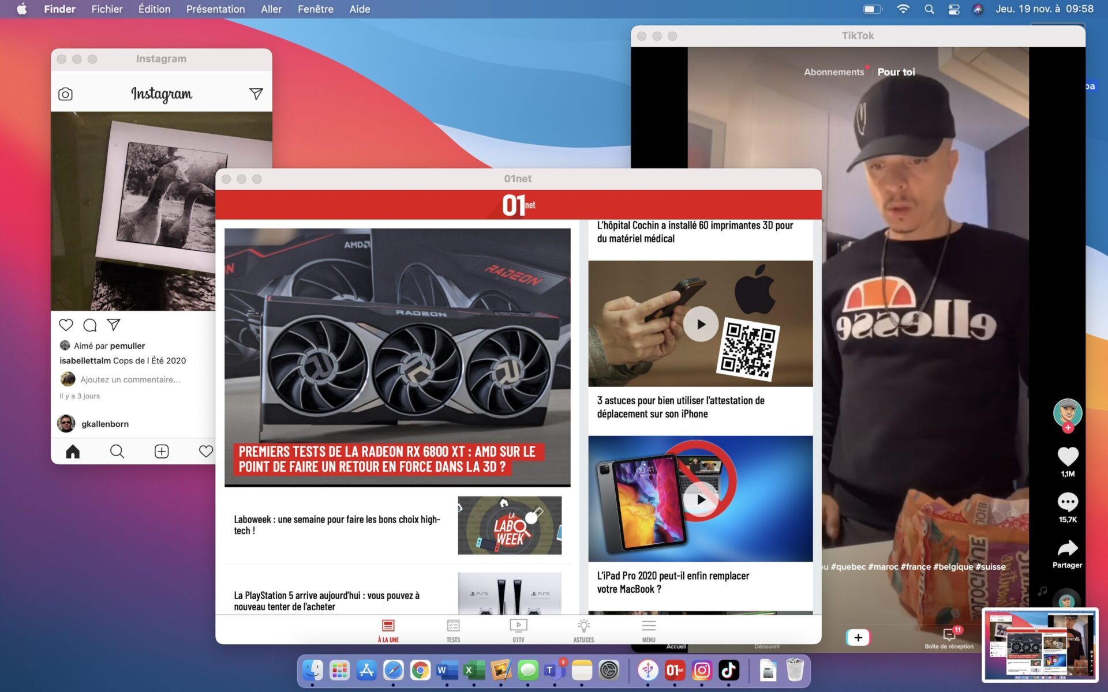
Task: Open Instagram activity heart tab
Action: 206,452
